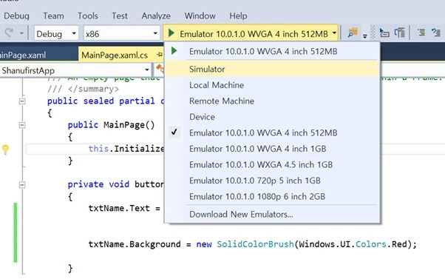This screenshot has width=445, height=279.
Task: Open the Debug configuration dropdown
Action: [x=56, y=34]
